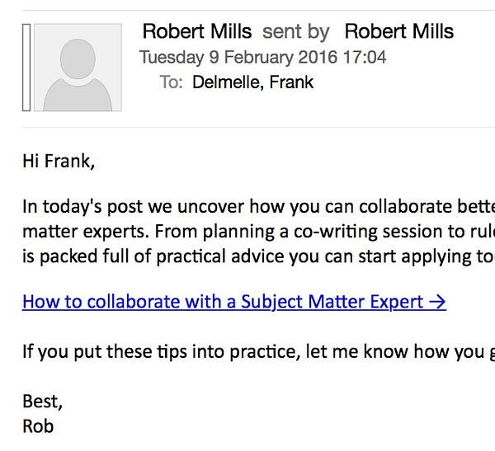Click the arrow at the end of the link

point(437,302)
